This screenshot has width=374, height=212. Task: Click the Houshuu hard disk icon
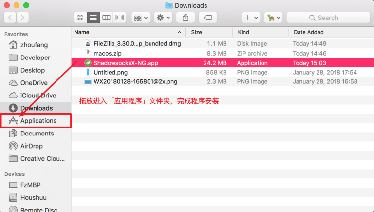pos(13,197)
